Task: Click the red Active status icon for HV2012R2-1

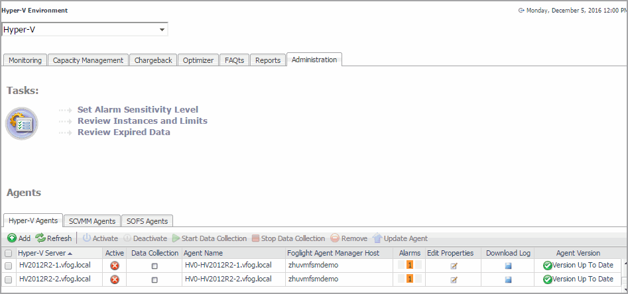Action: coord(115,266)
